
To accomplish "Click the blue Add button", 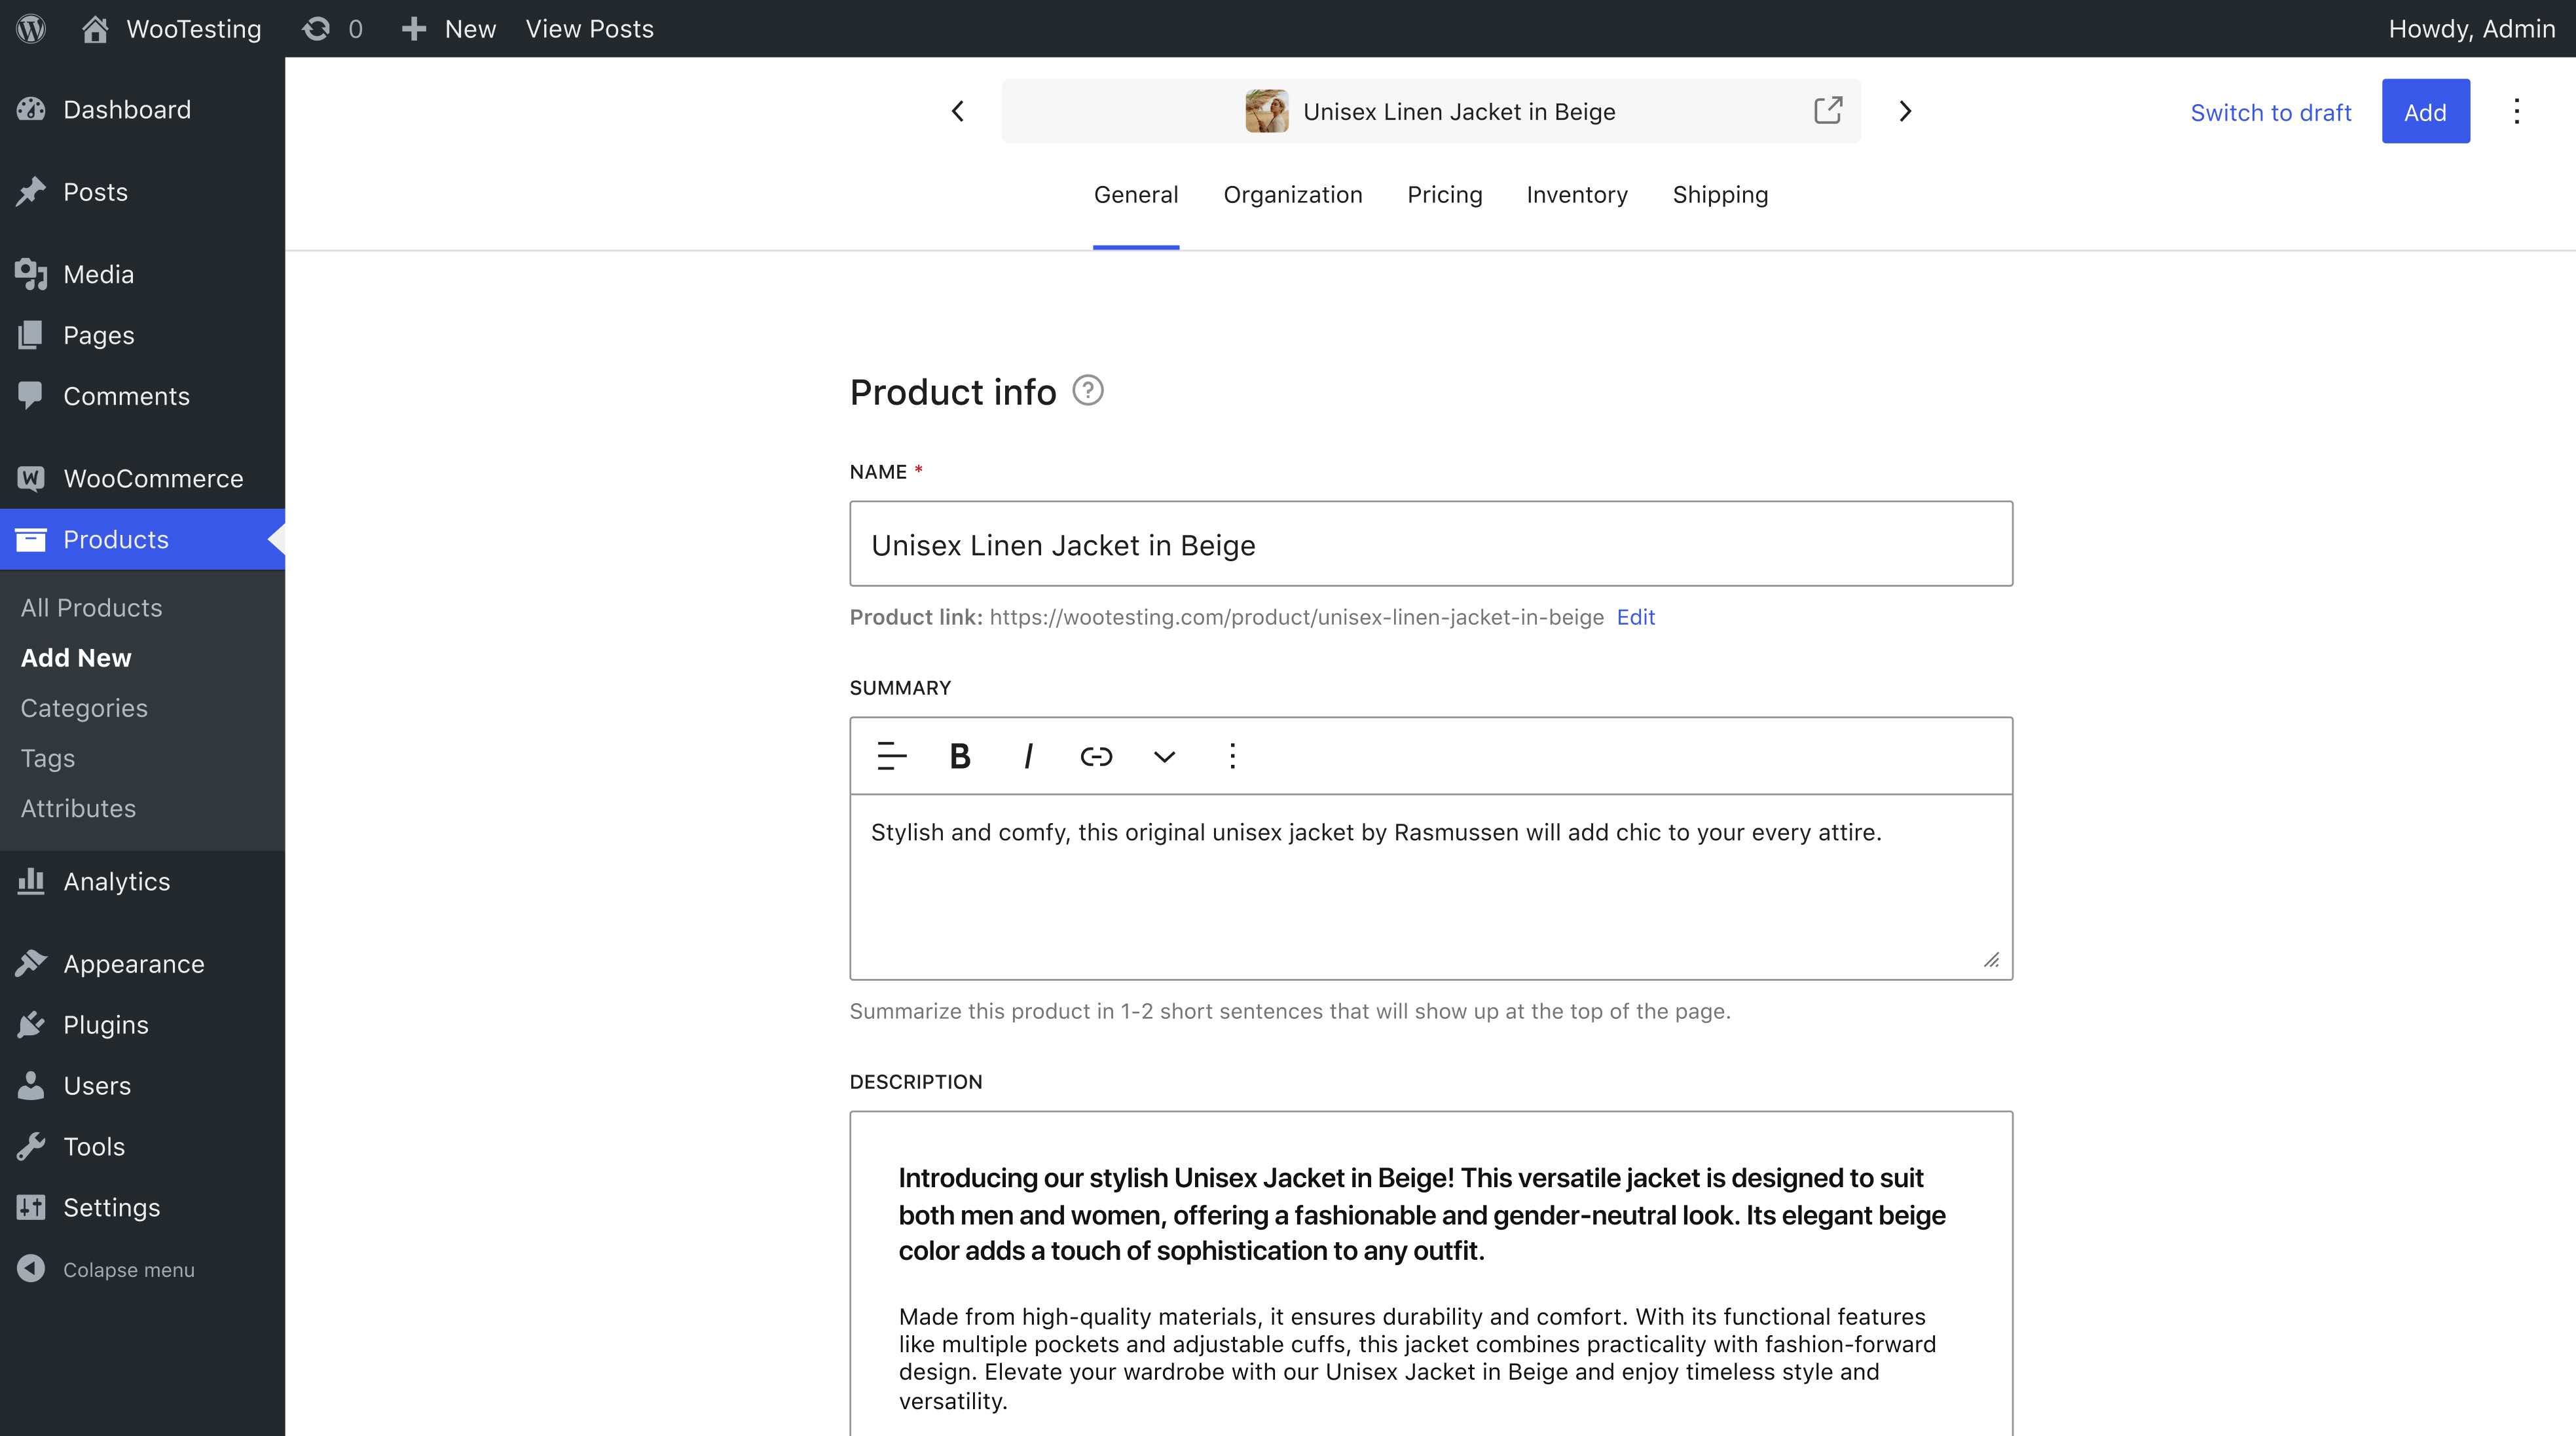I will 2424,111.
